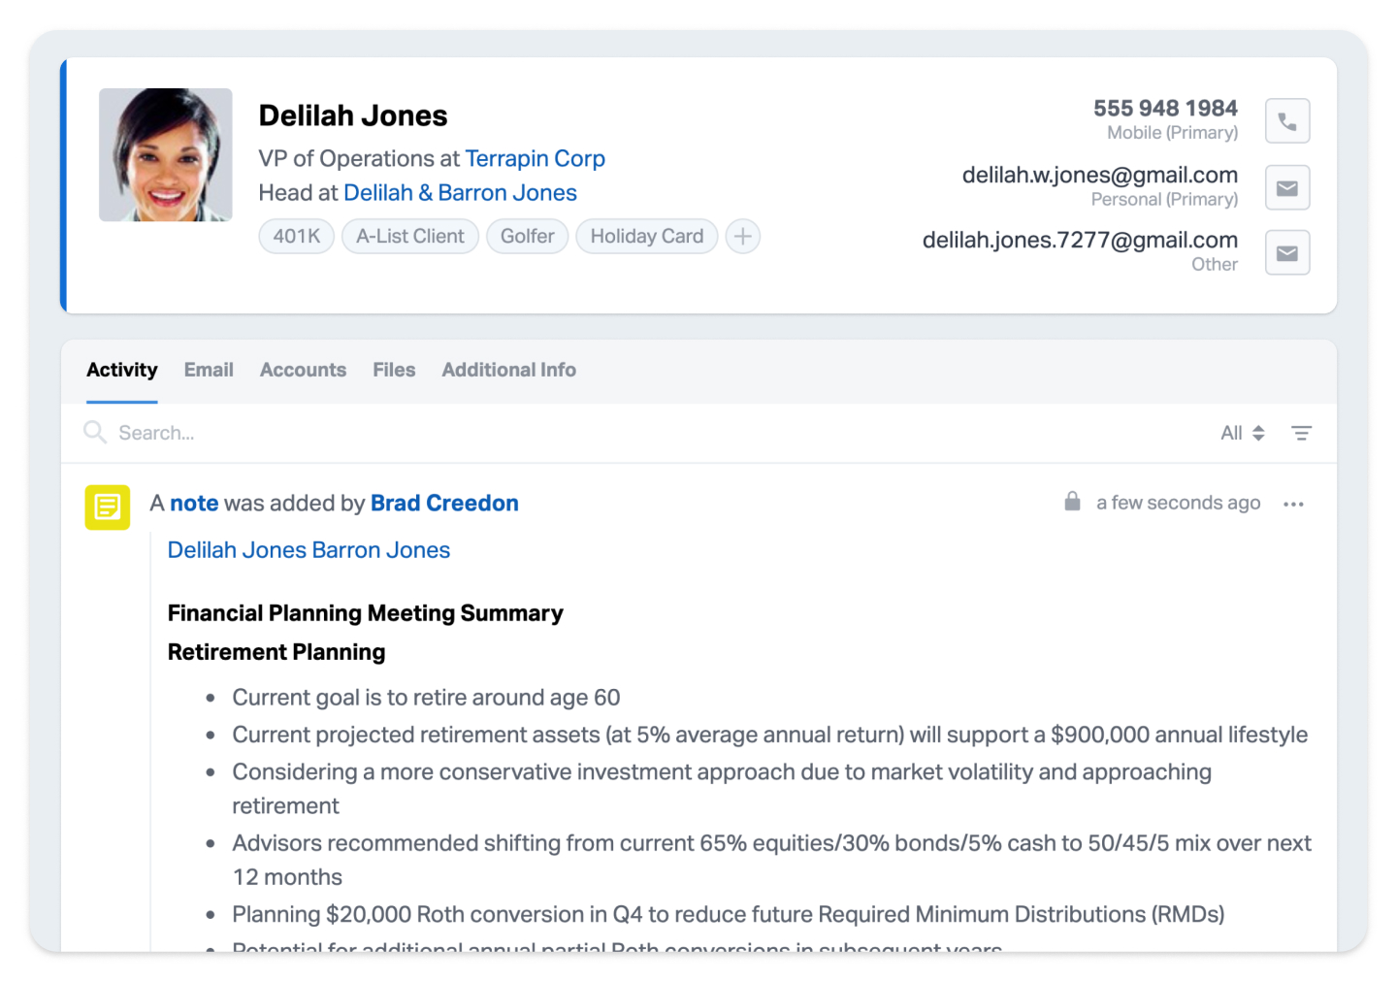Click the Holiday Card tag
This screenshot has height=982, width=1397.
coord(646,237)
